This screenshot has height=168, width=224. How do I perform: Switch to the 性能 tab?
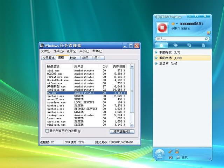point(75,58)
